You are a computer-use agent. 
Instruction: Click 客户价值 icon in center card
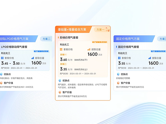60,92
